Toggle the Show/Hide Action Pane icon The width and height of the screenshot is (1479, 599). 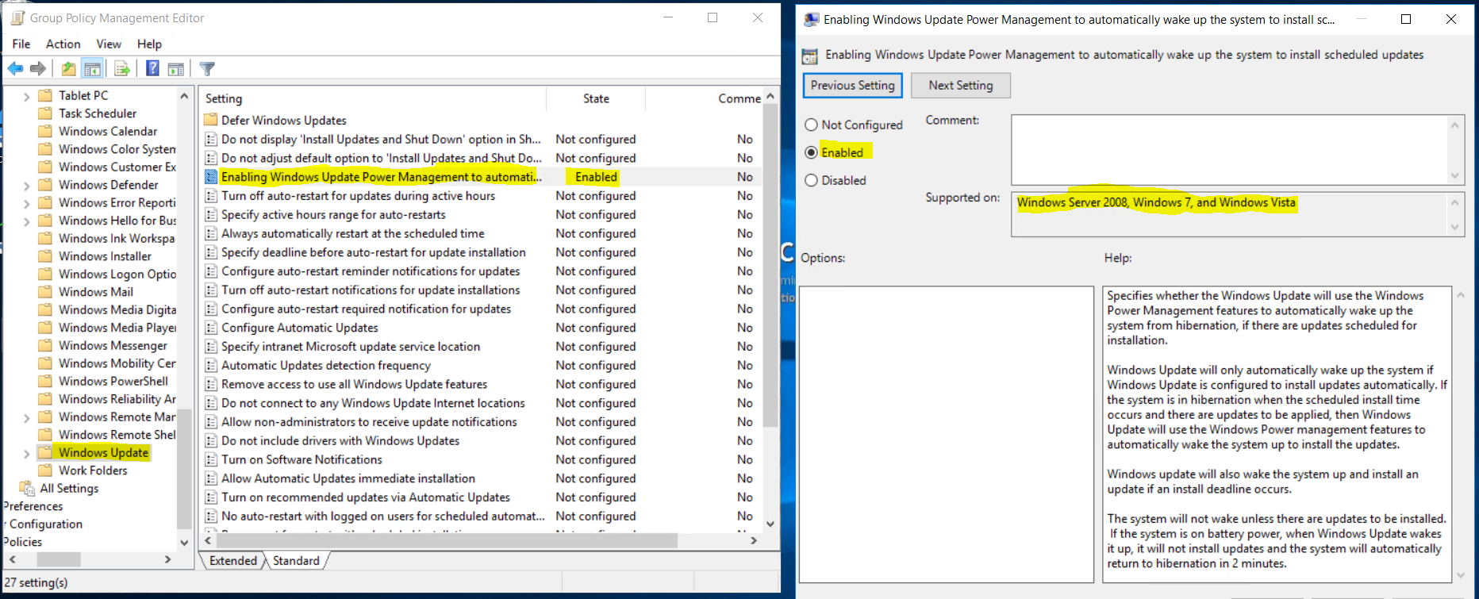tap(175, 69)
